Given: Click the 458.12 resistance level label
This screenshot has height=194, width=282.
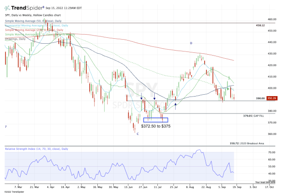Looking at the screenshot, I should tap(260, 26).
